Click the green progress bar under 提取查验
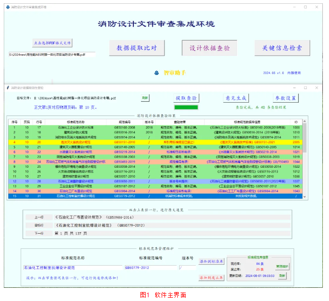 point(186,107)
